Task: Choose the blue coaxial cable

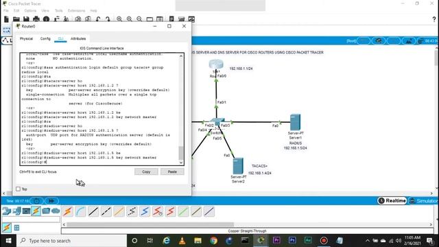Action: (145, 211)
